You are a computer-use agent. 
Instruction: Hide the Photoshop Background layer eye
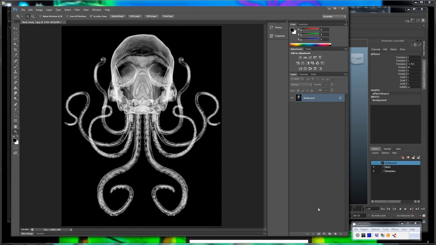292,98
